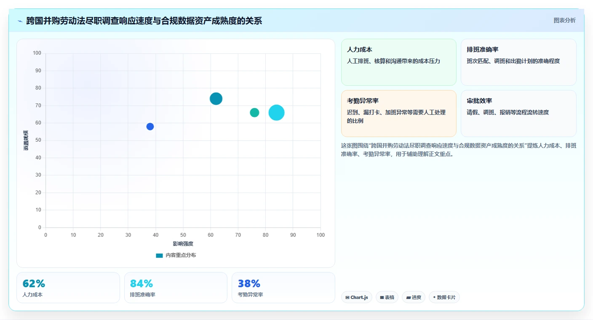This screenshot has width=593, height=320.
Task: Click the 人工排班、核算和沟通带来的成本压力 description
Action: [x=393, y=61]
